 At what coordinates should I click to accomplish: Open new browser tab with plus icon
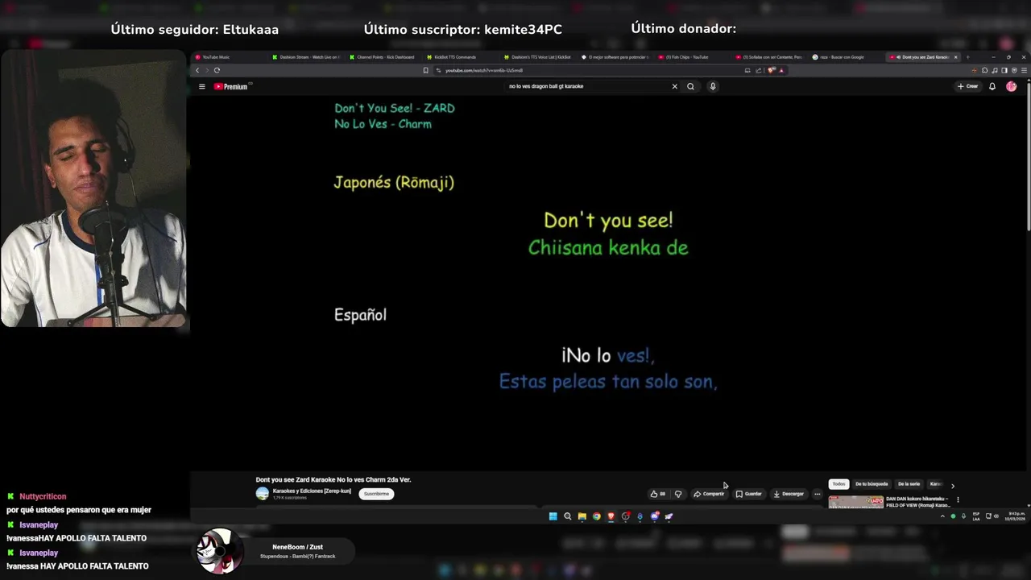[967, 57]
